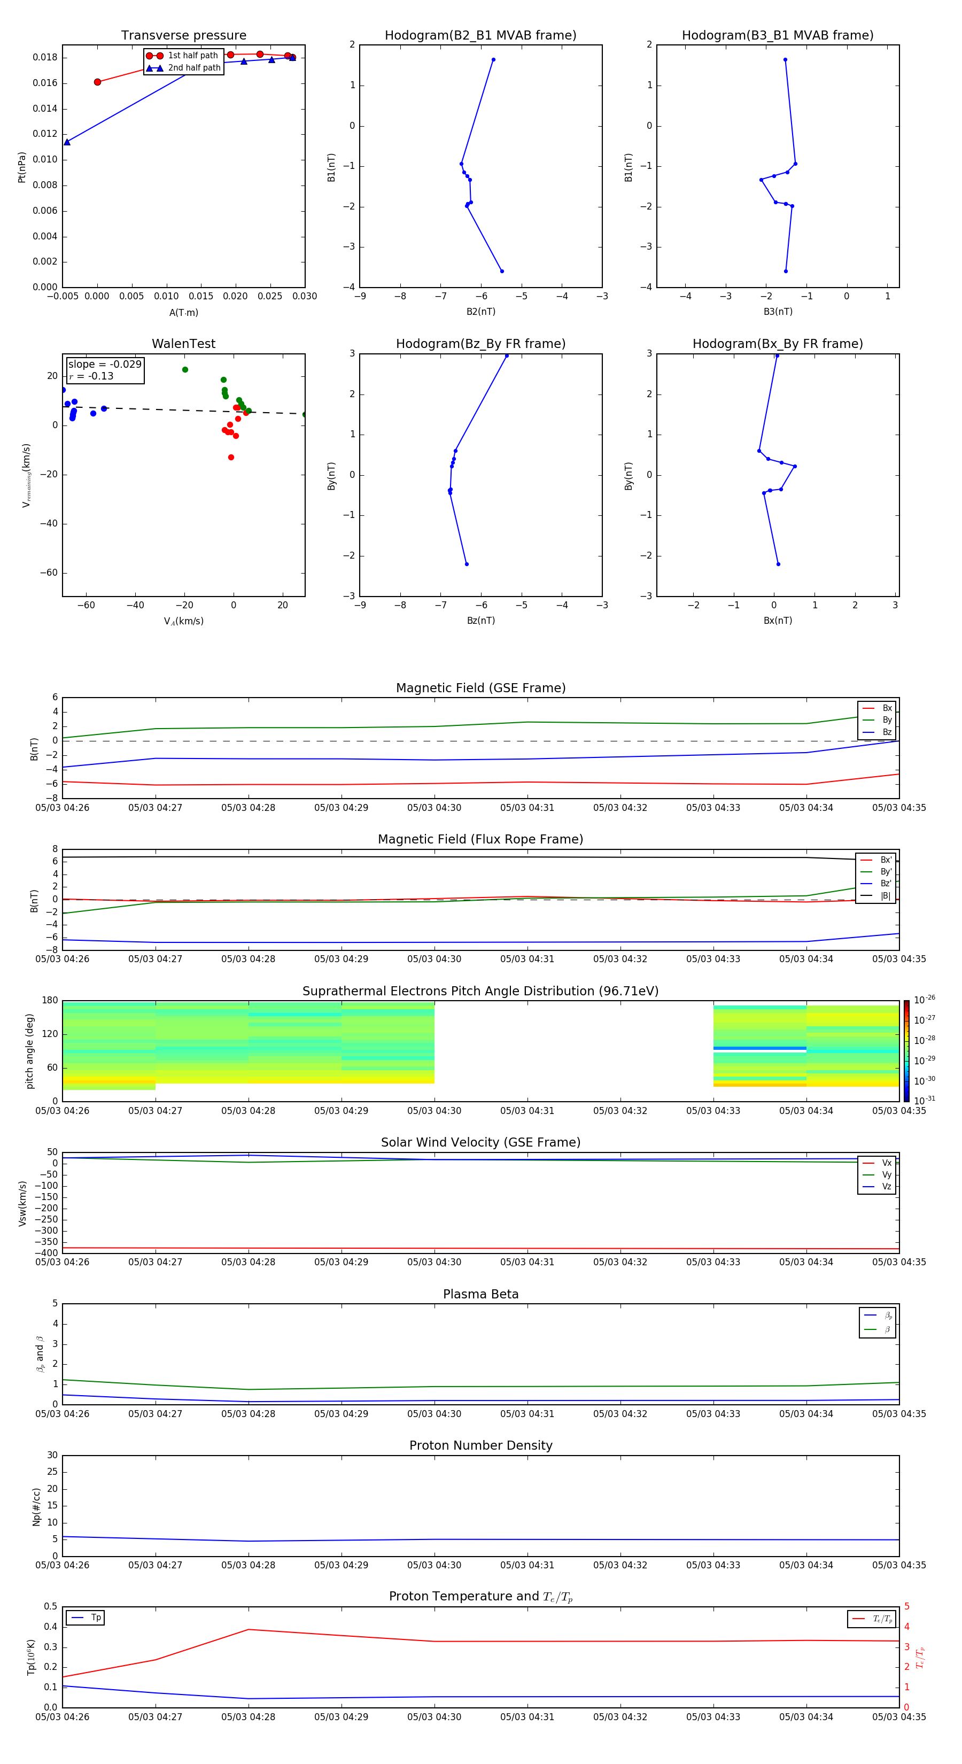Screen dimensions: 962x1764
Task: Select the 'Bx' entry in GSE legend
Action: coord(877,708)
